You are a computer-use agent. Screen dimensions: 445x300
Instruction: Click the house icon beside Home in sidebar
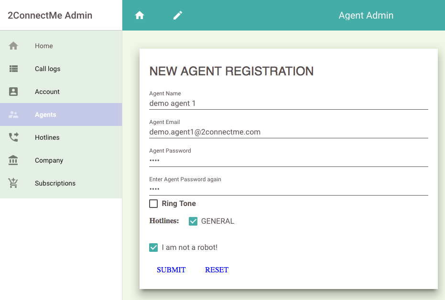[13, 46]
